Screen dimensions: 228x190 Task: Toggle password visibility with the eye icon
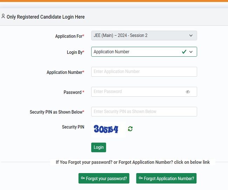188,92
